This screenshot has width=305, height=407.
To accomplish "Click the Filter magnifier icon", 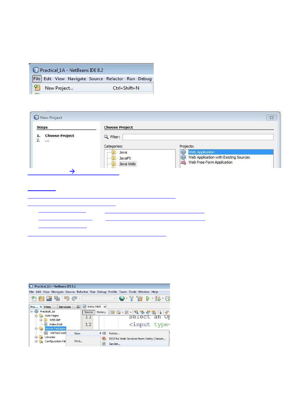I will coord(106,137).
